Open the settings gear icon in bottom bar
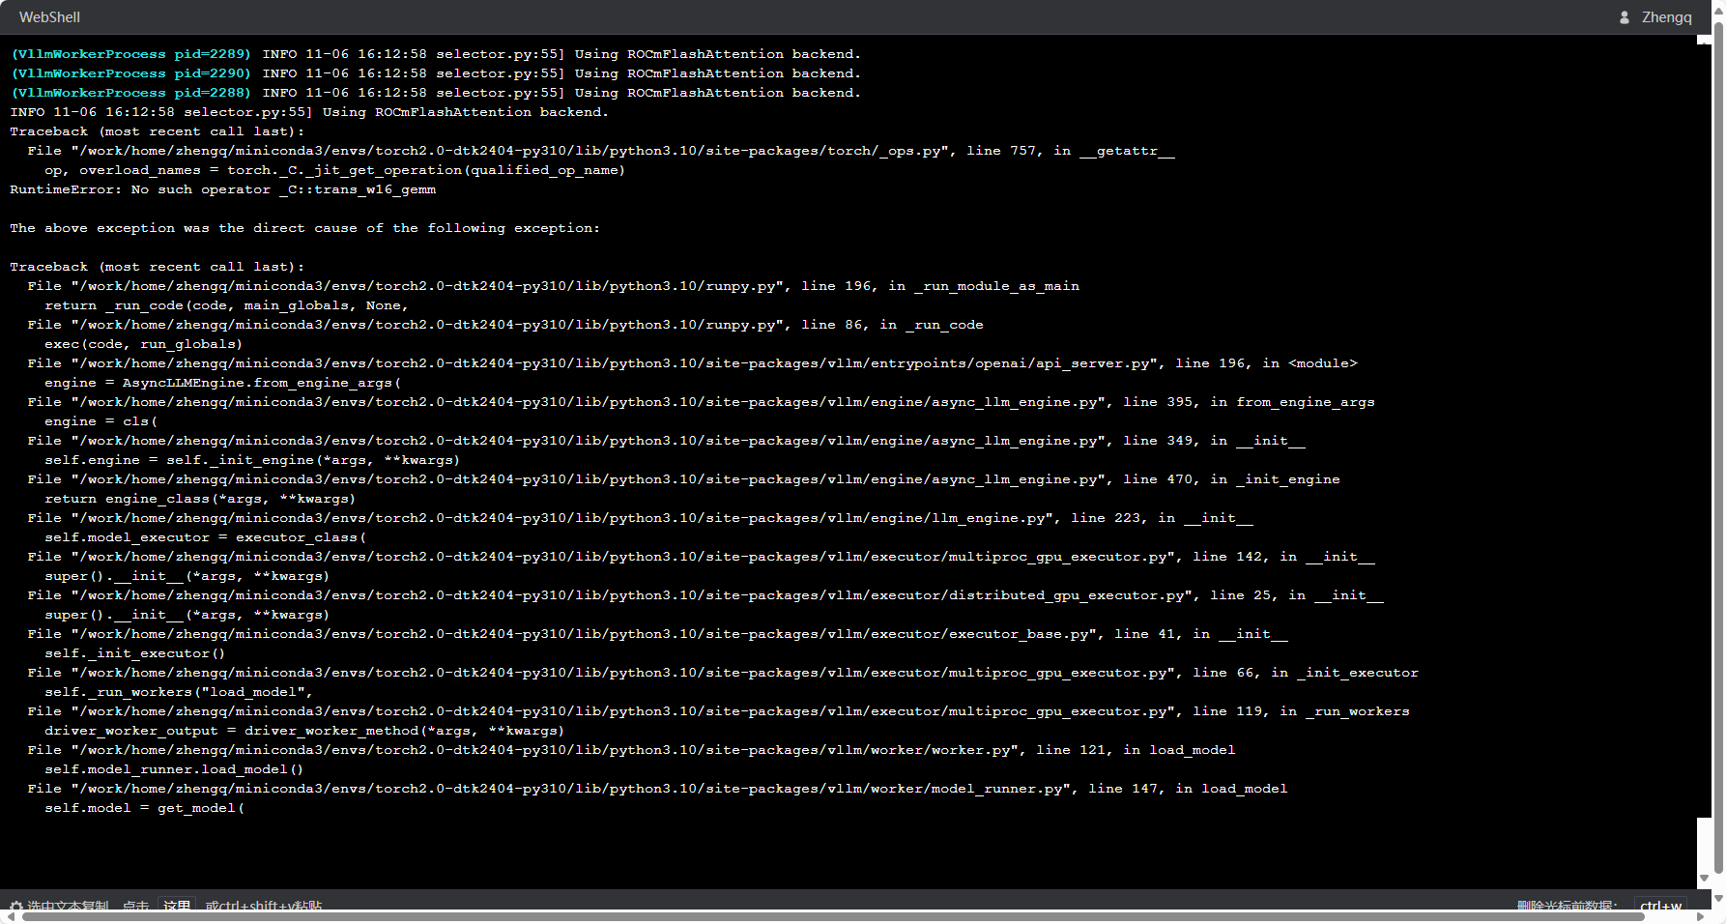1726x924 pixels. pos(15,907)
